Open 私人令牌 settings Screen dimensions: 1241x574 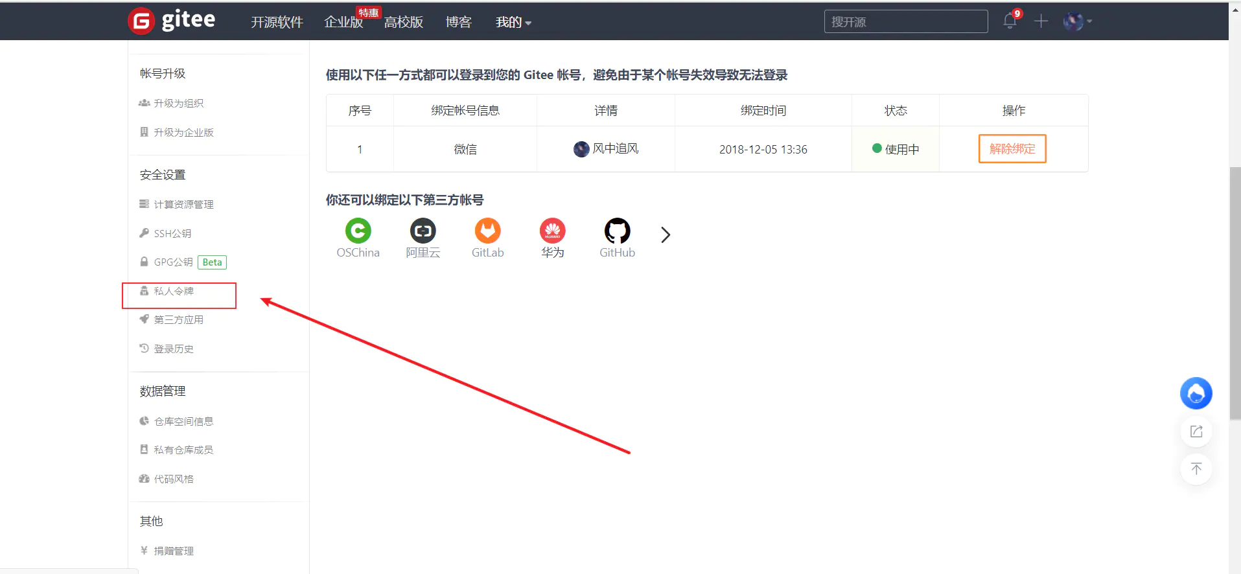pos(167,291)
